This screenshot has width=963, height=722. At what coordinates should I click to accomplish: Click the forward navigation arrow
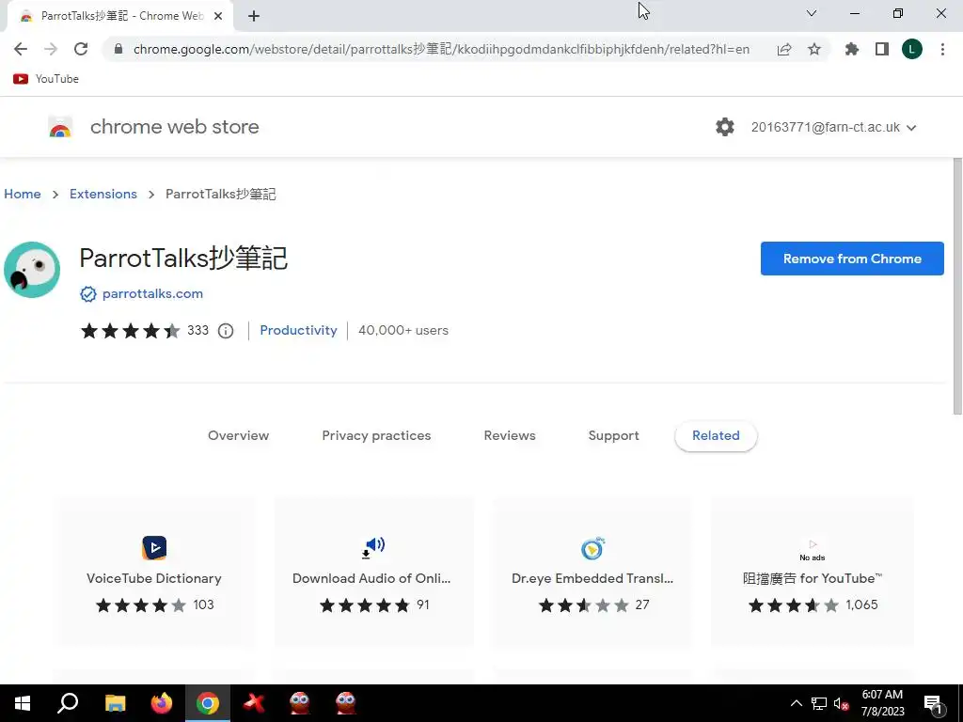coord(51,49)
